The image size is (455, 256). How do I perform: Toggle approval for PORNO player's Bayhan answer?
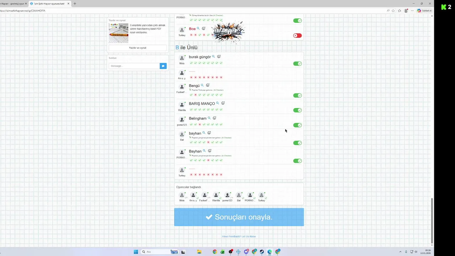298,161
